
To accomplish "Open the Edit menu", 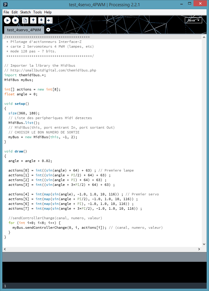I will coord(15,12).
